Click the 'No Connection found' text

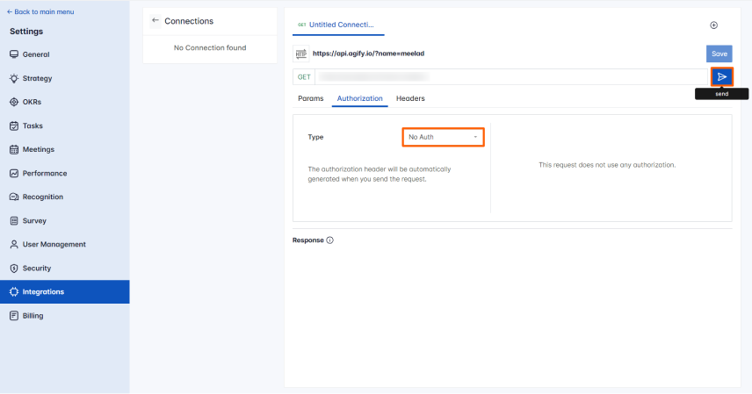click(210, 47)
